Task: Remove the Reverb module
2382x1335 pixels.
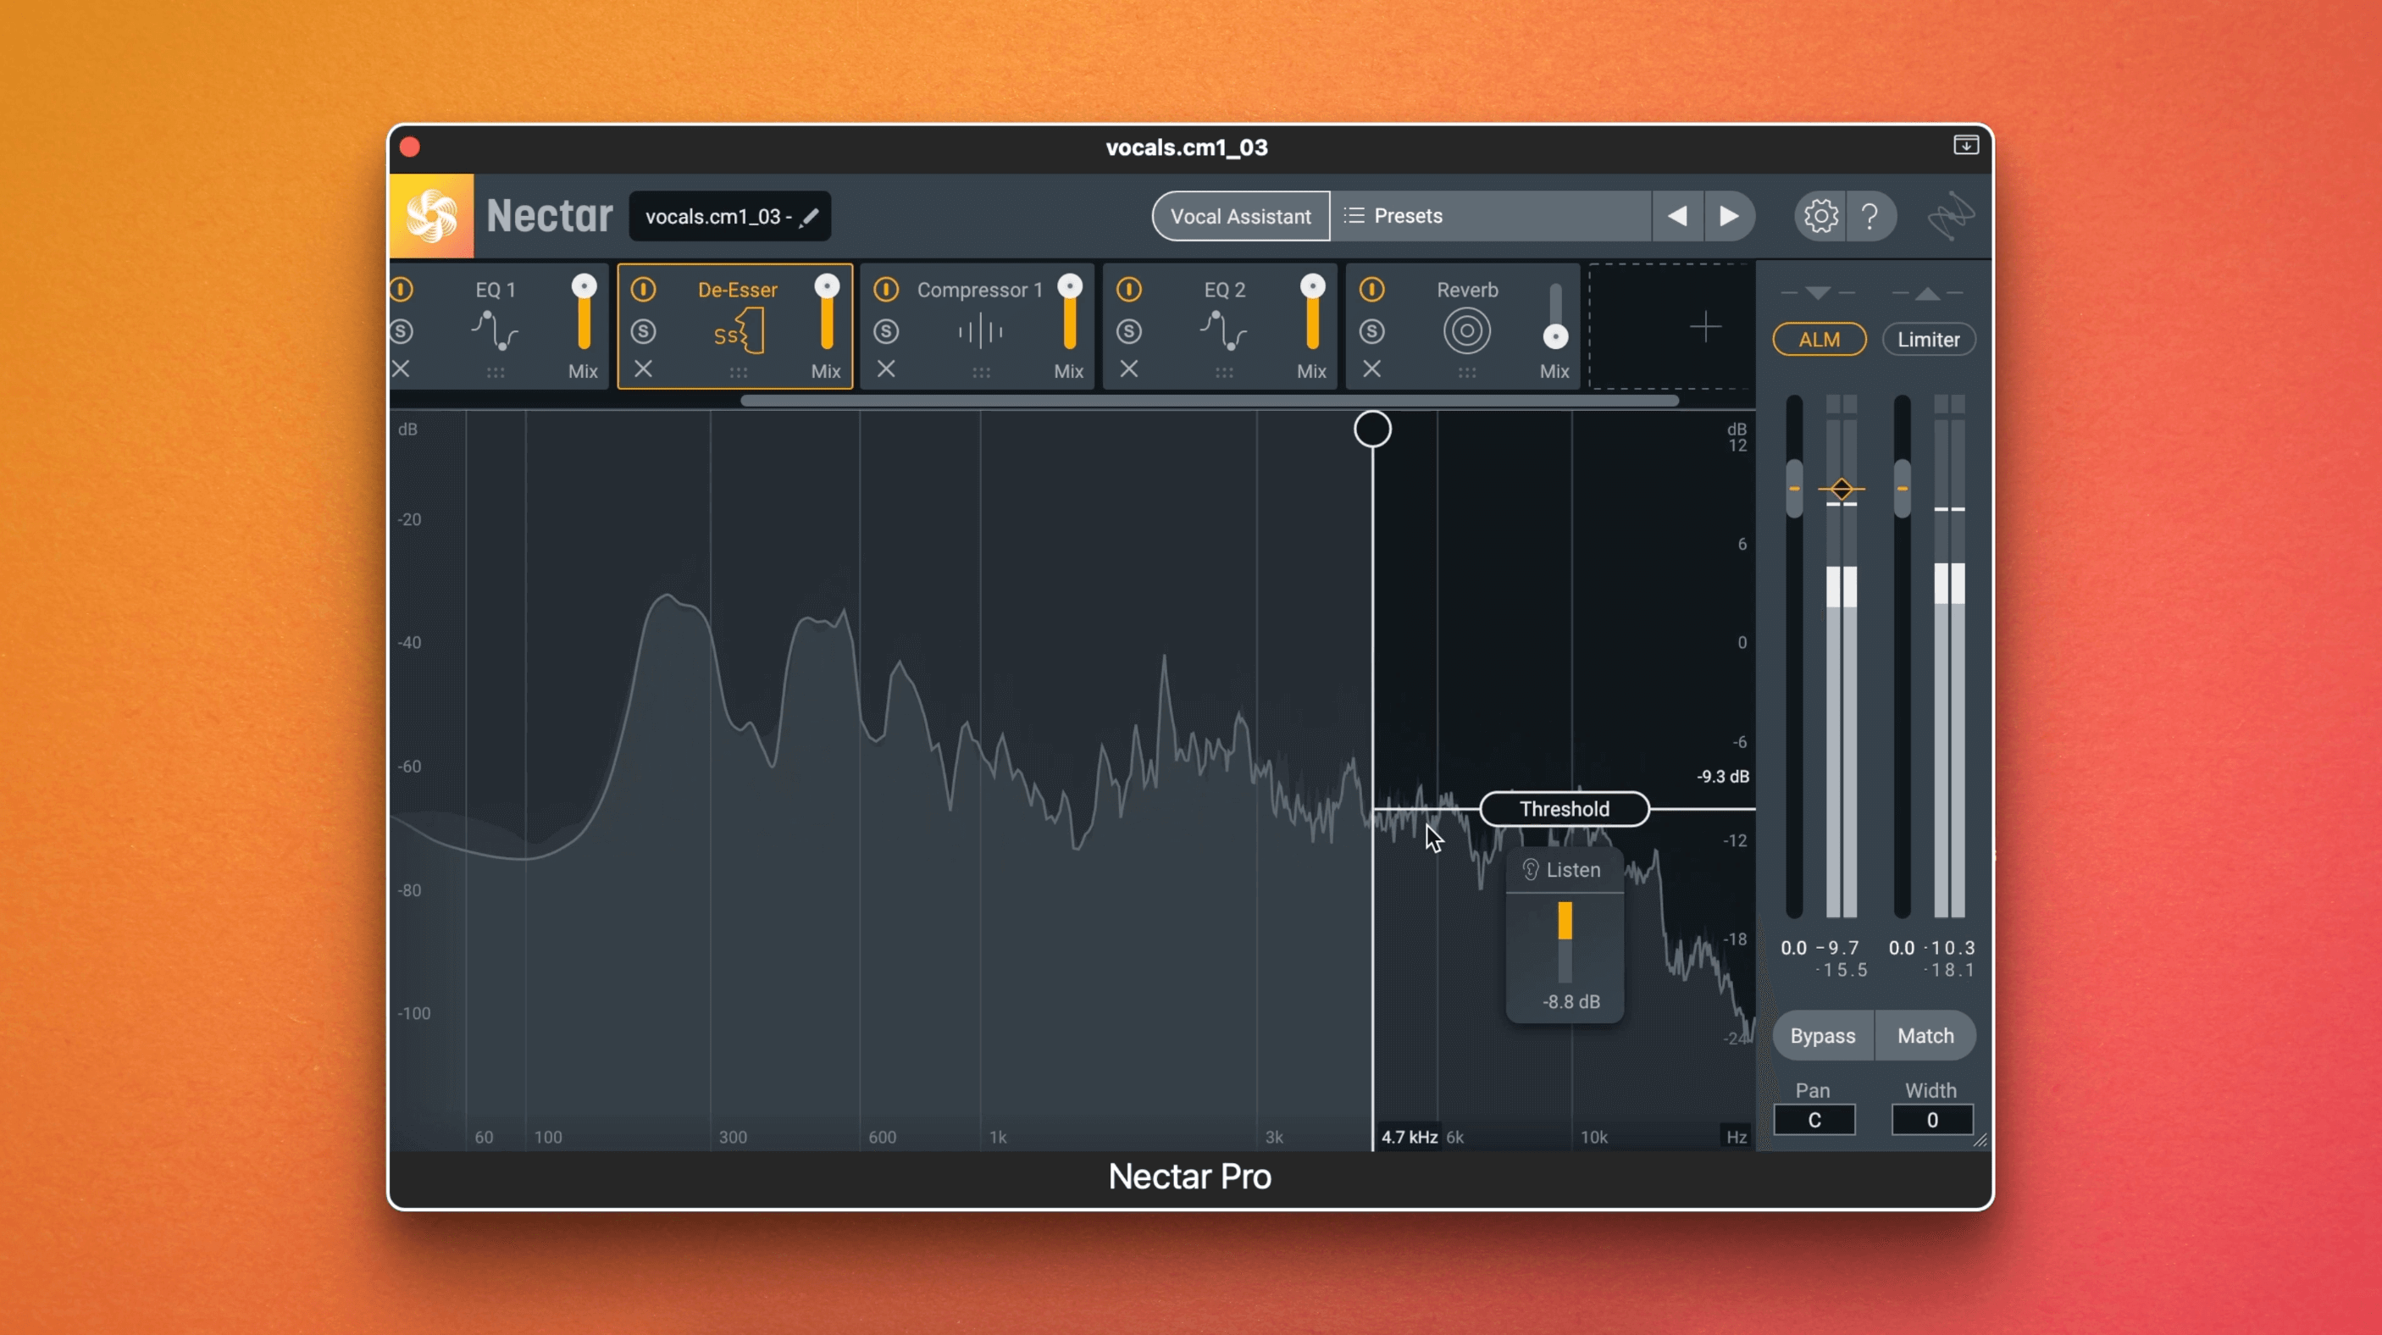Action: pos(1372,368)
